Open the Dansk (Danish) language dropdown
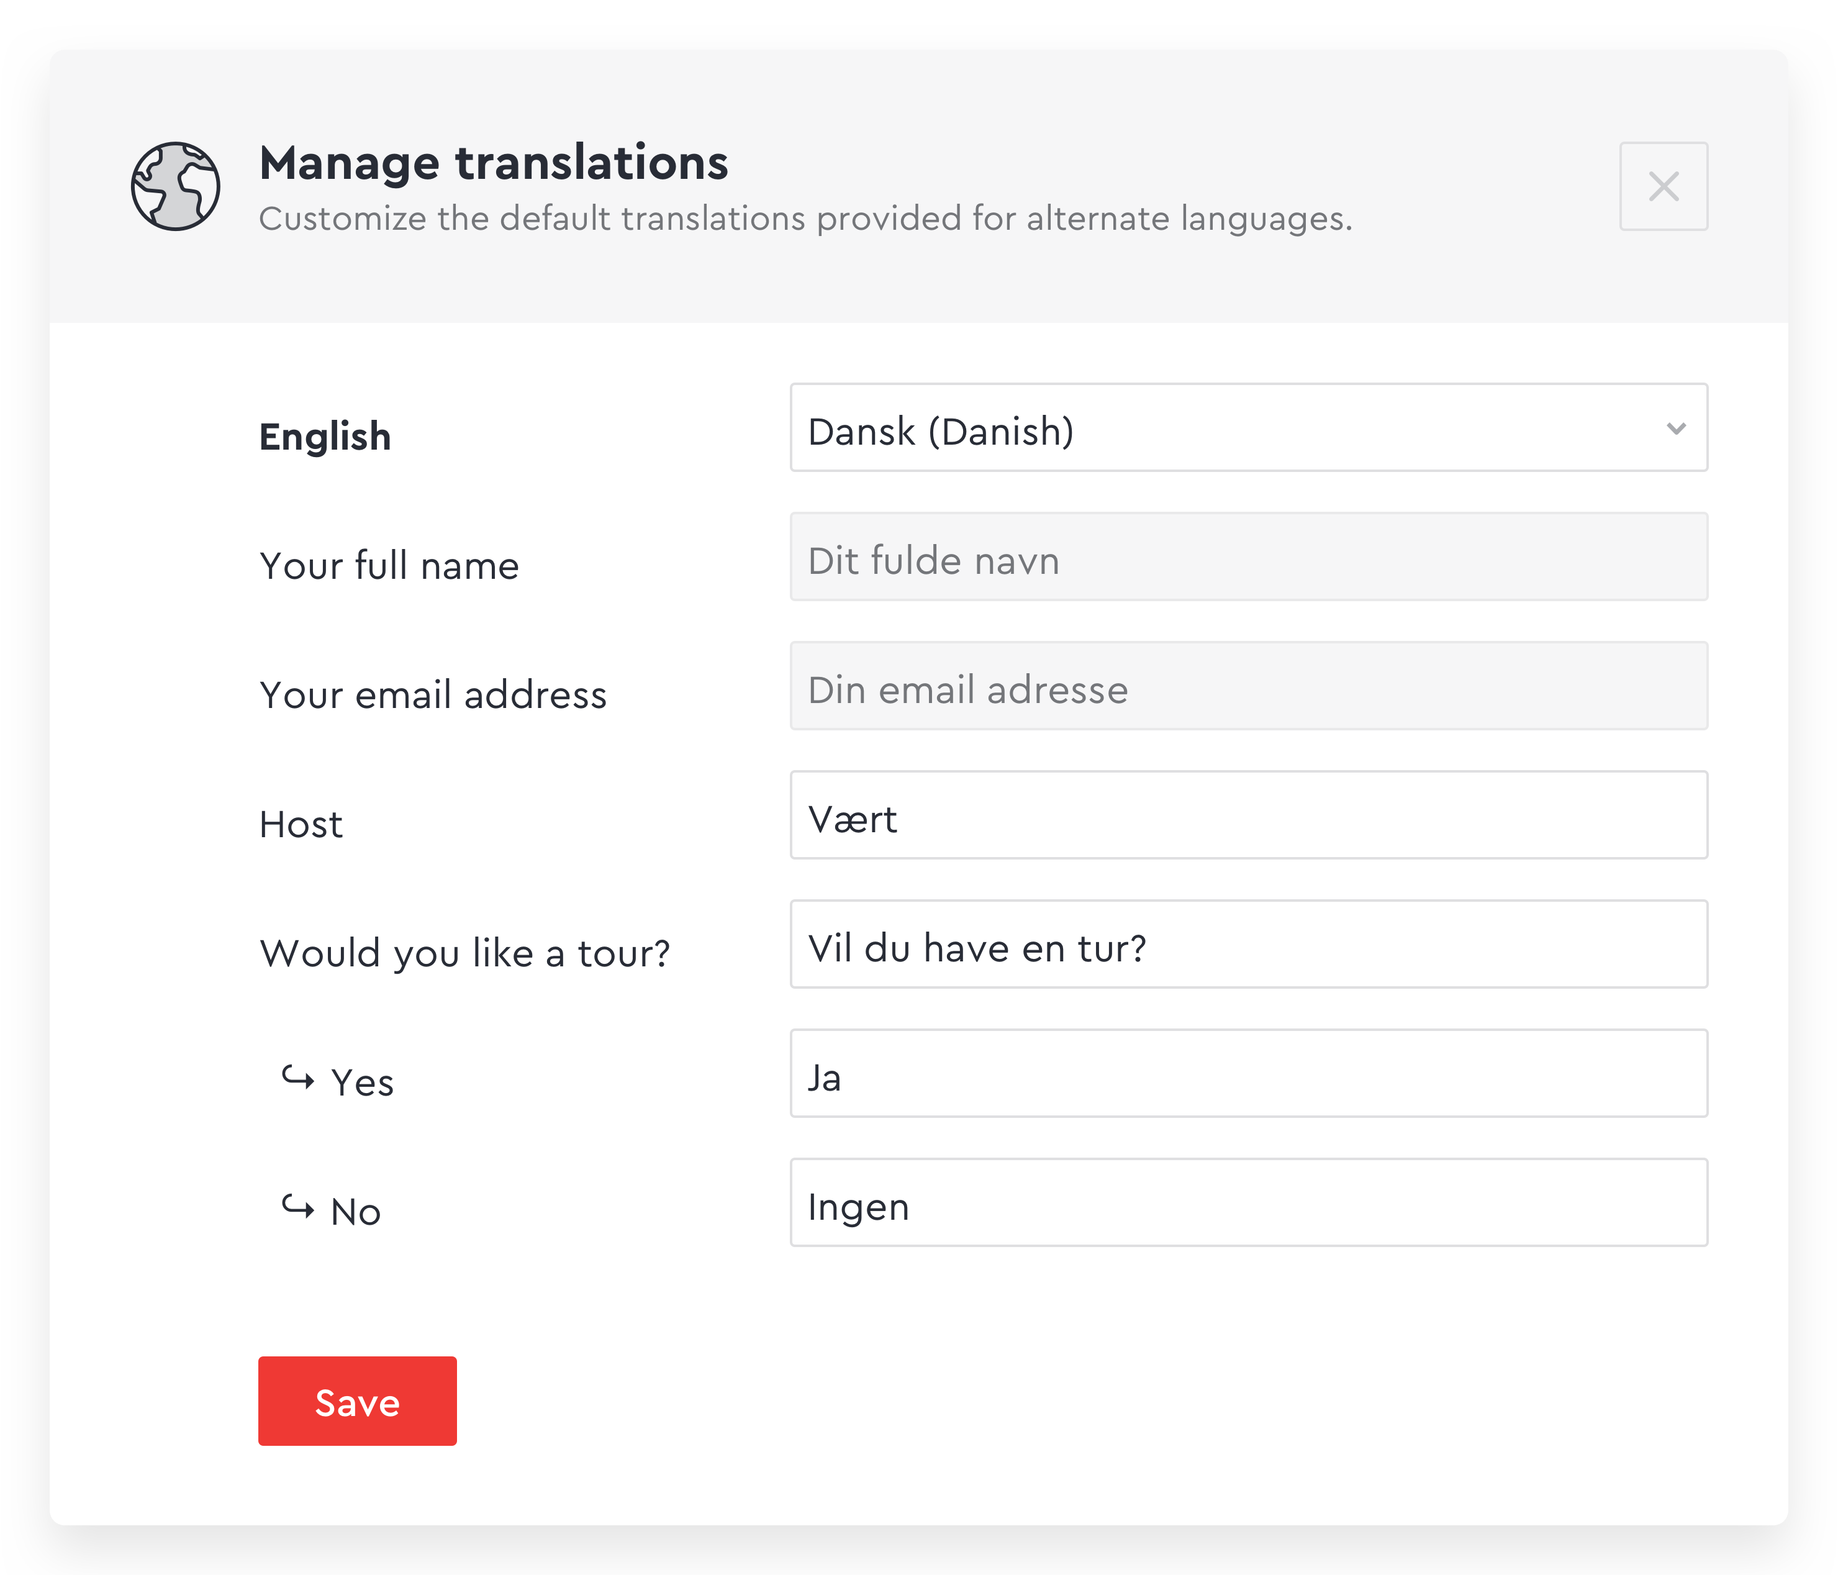This screenshot has height=1575, width=1838. 1247,428
